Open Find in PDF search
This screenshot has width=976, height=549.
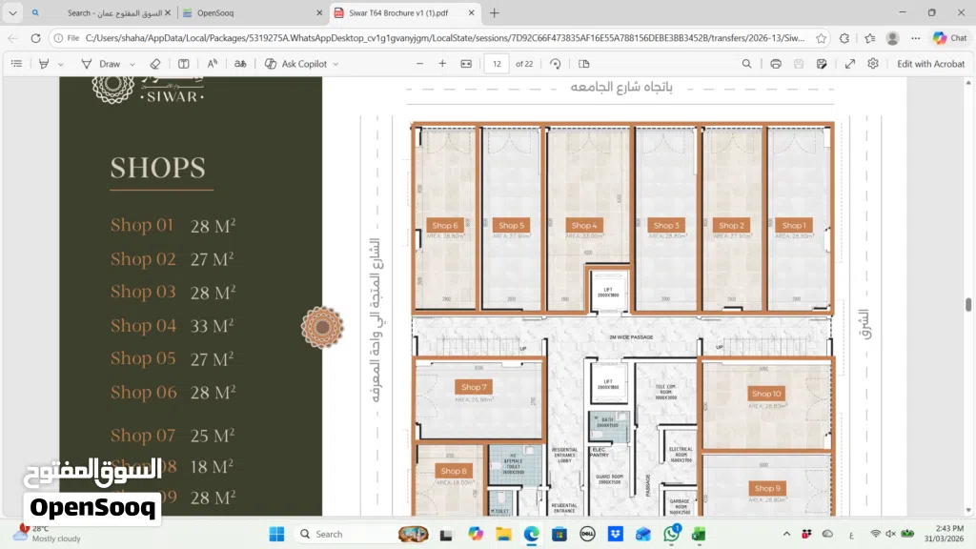[746, 64]
